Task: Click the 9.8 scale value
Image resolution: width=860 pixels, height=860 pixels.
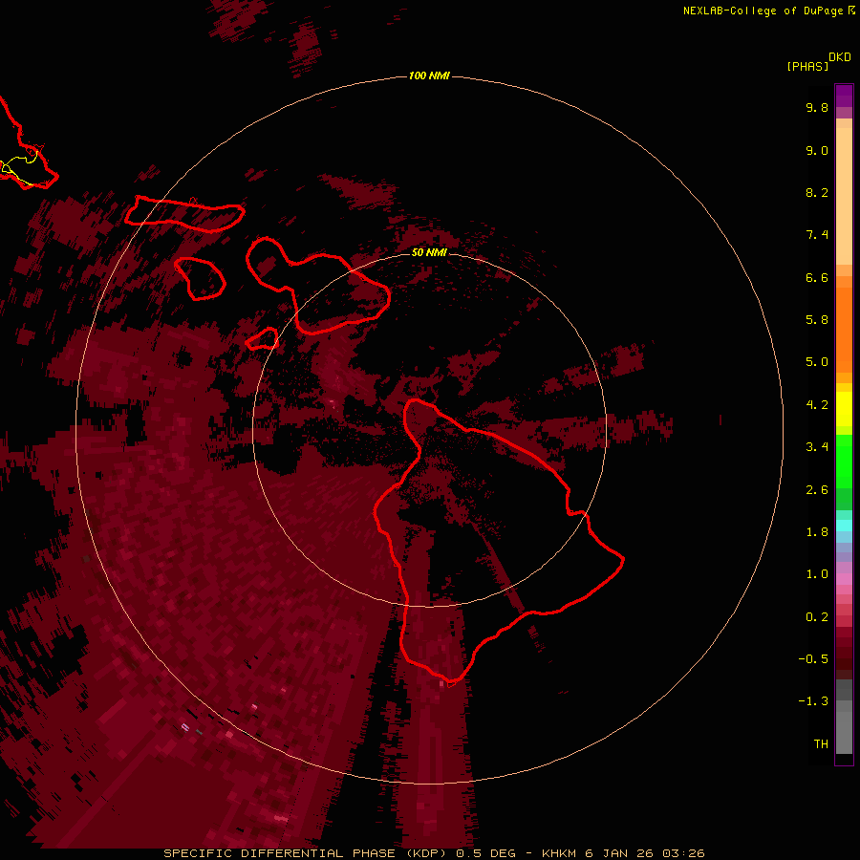Action: coord(817,107)
